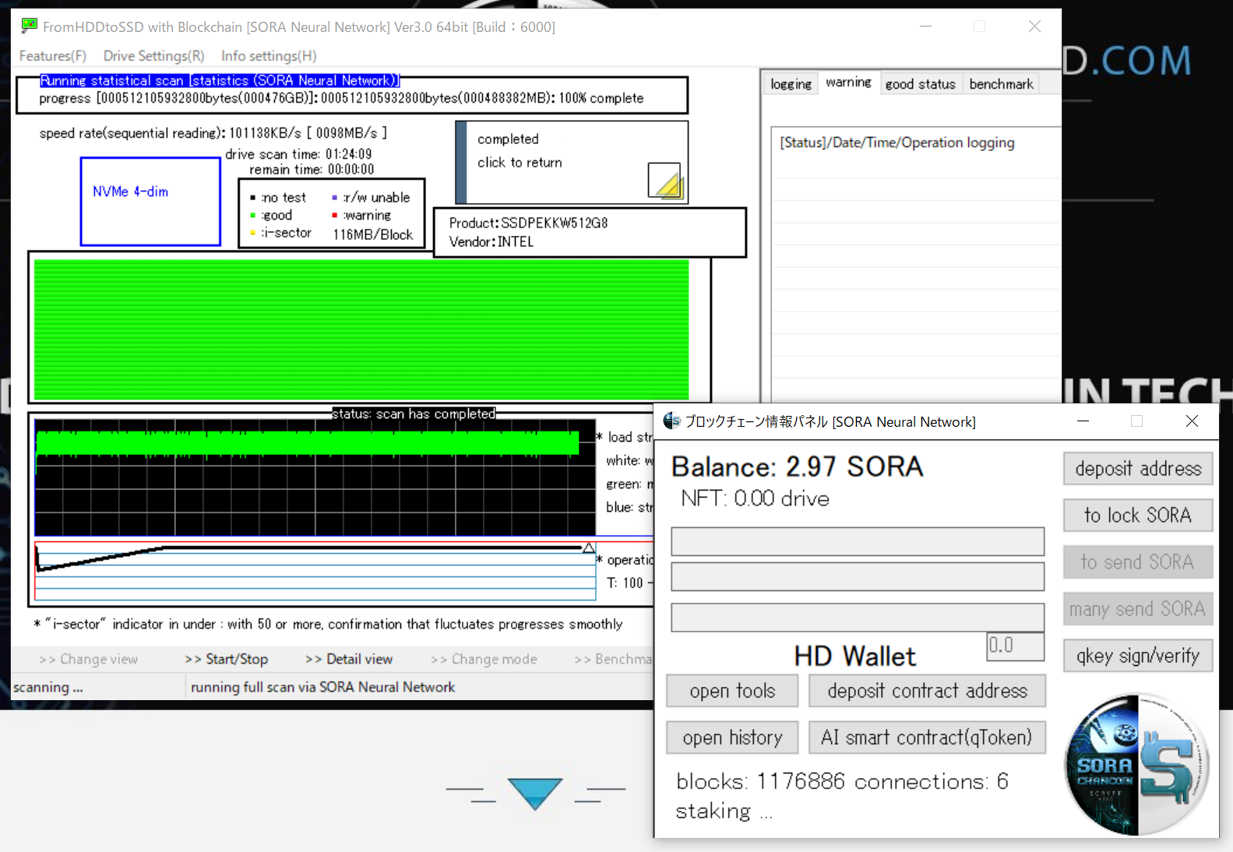Click the blocks: 1176886 connections text
1233x852 pixels.
[x=842, y=781]
